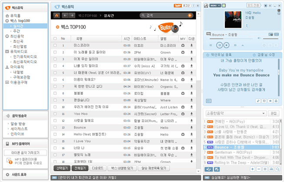Click the 다운로드 button
This screenshot has height=182, width=284.
point(97,168)
